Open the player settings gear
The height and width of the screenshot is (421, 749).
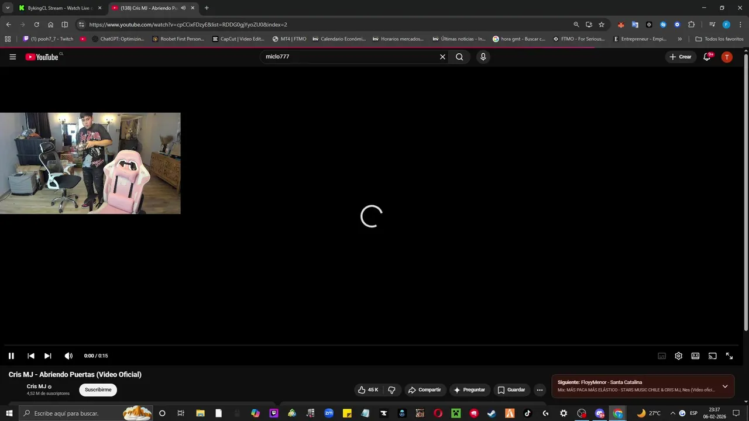coord(678,356)
